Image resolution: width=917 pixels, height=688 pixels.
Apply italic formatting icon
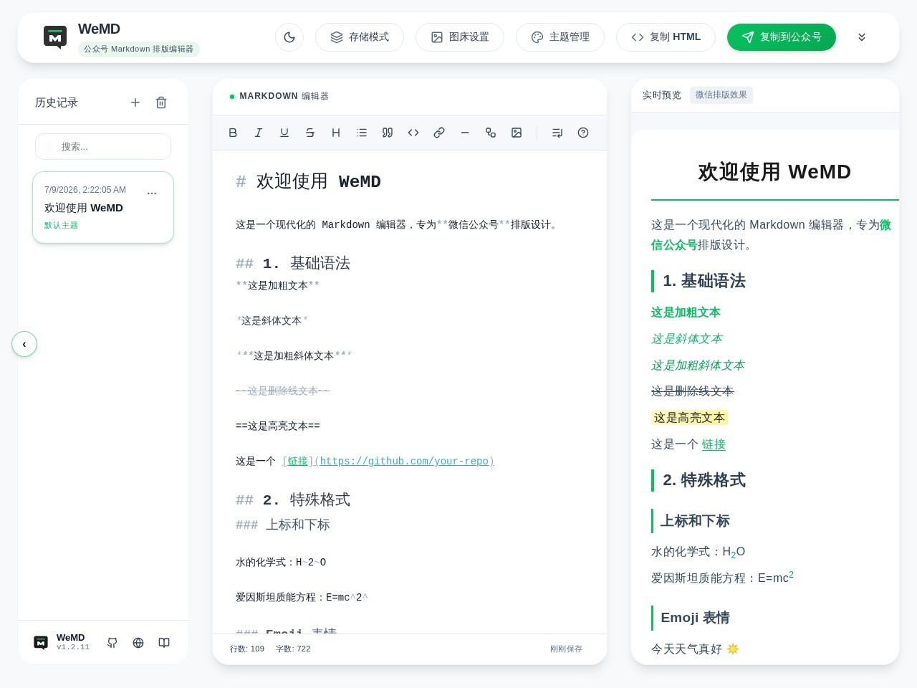pos(259,133)
